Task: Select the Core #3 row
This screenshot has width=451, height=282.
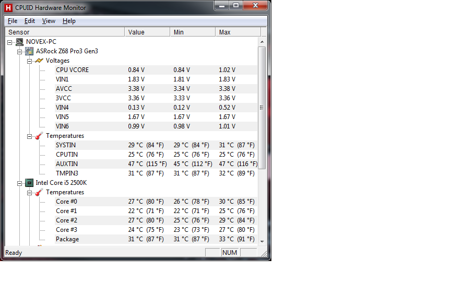Action: (156, 230)
